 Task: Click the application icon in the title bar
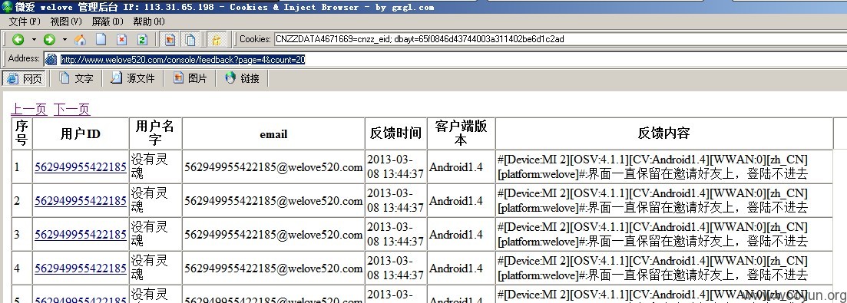[6, 6]
